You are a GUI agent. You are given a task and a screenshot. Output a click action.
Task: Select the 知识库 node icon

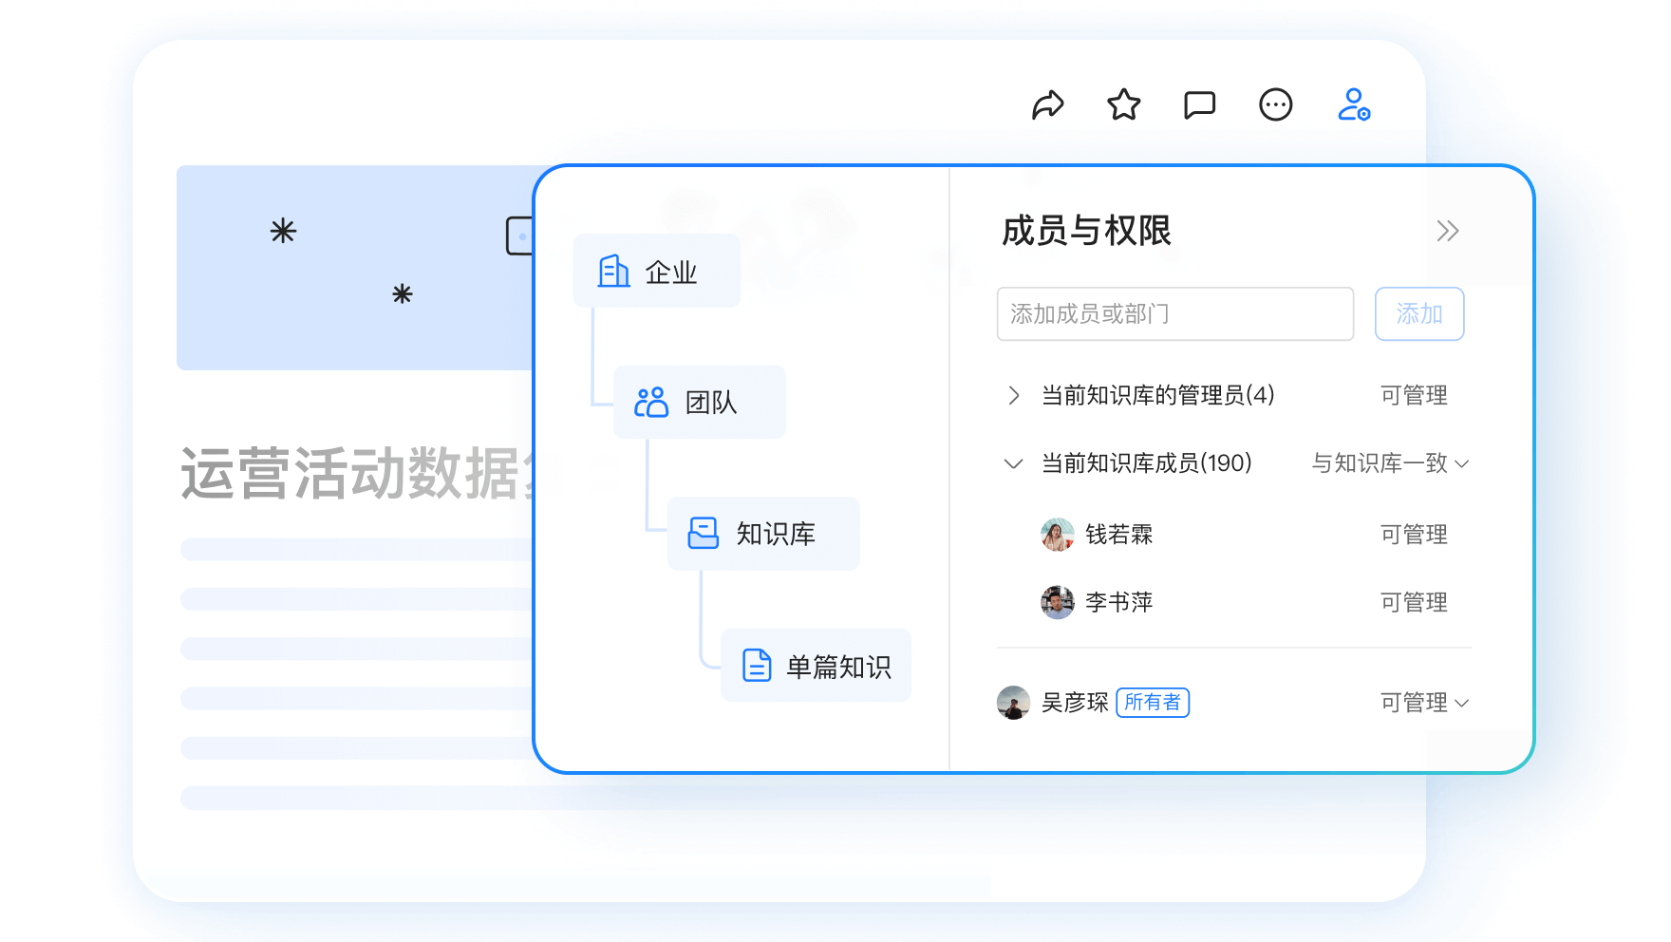pos(703,533)
